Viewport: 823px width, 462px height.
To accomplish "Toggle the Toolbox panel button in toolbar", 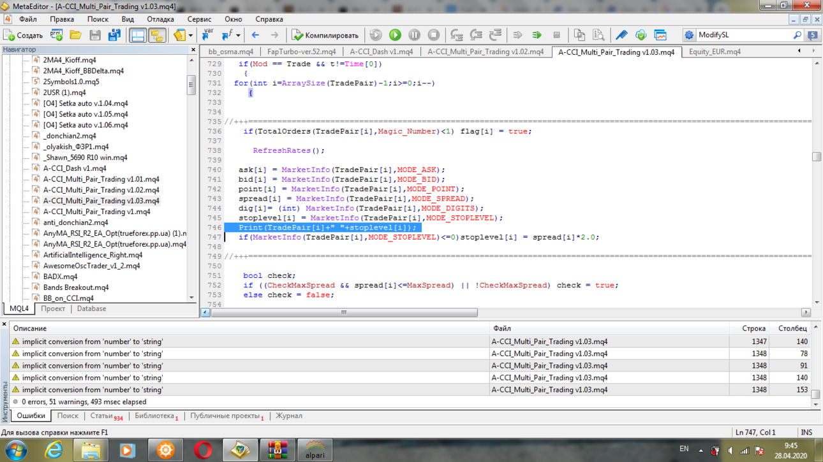I will (x=157, y=35).
